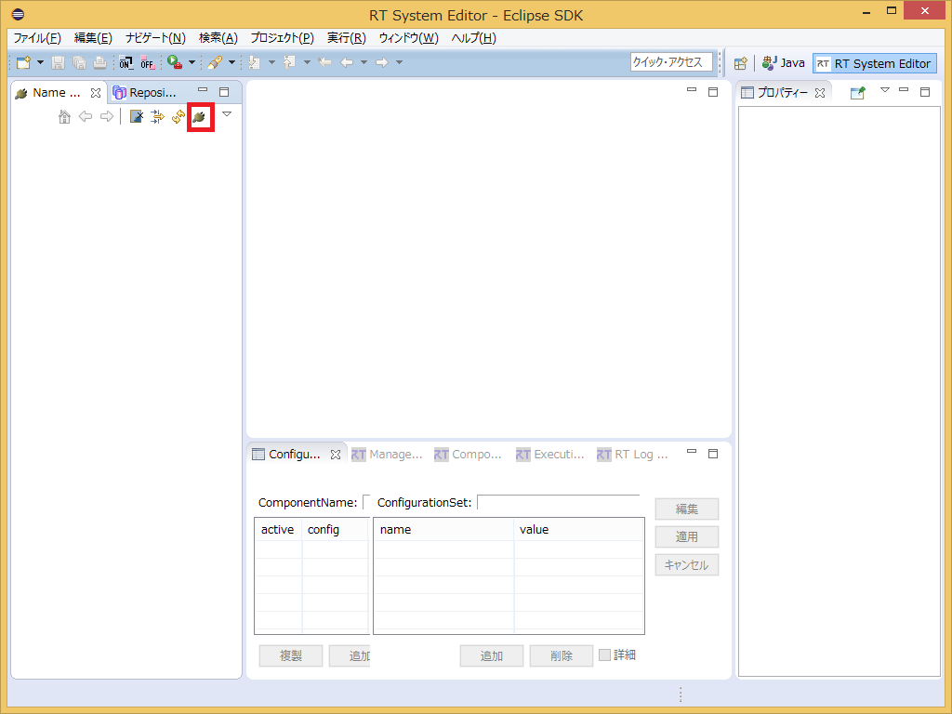Click the pin icon in the プロパティー view

pyautogui.click(x=857, y=93)
